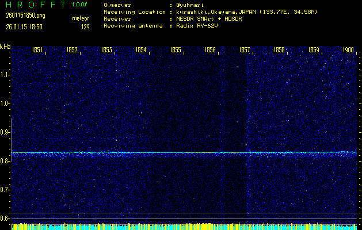This screenshot has width=362, height=230.
Task: Click the 1855 time marker
Action: (176, 50)
